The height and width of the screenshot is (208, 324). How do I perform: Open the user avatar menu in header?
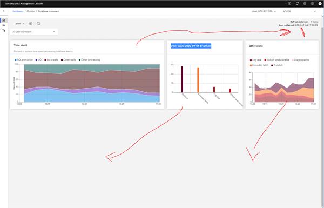(320, 4)
